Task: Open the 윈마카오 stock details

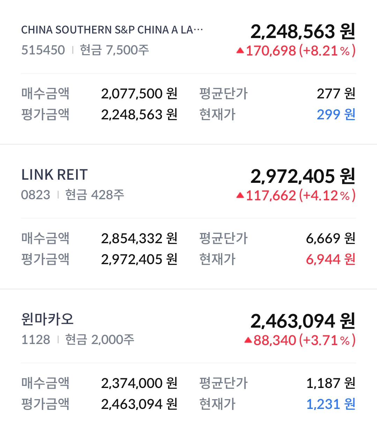Action: [47, 319]
